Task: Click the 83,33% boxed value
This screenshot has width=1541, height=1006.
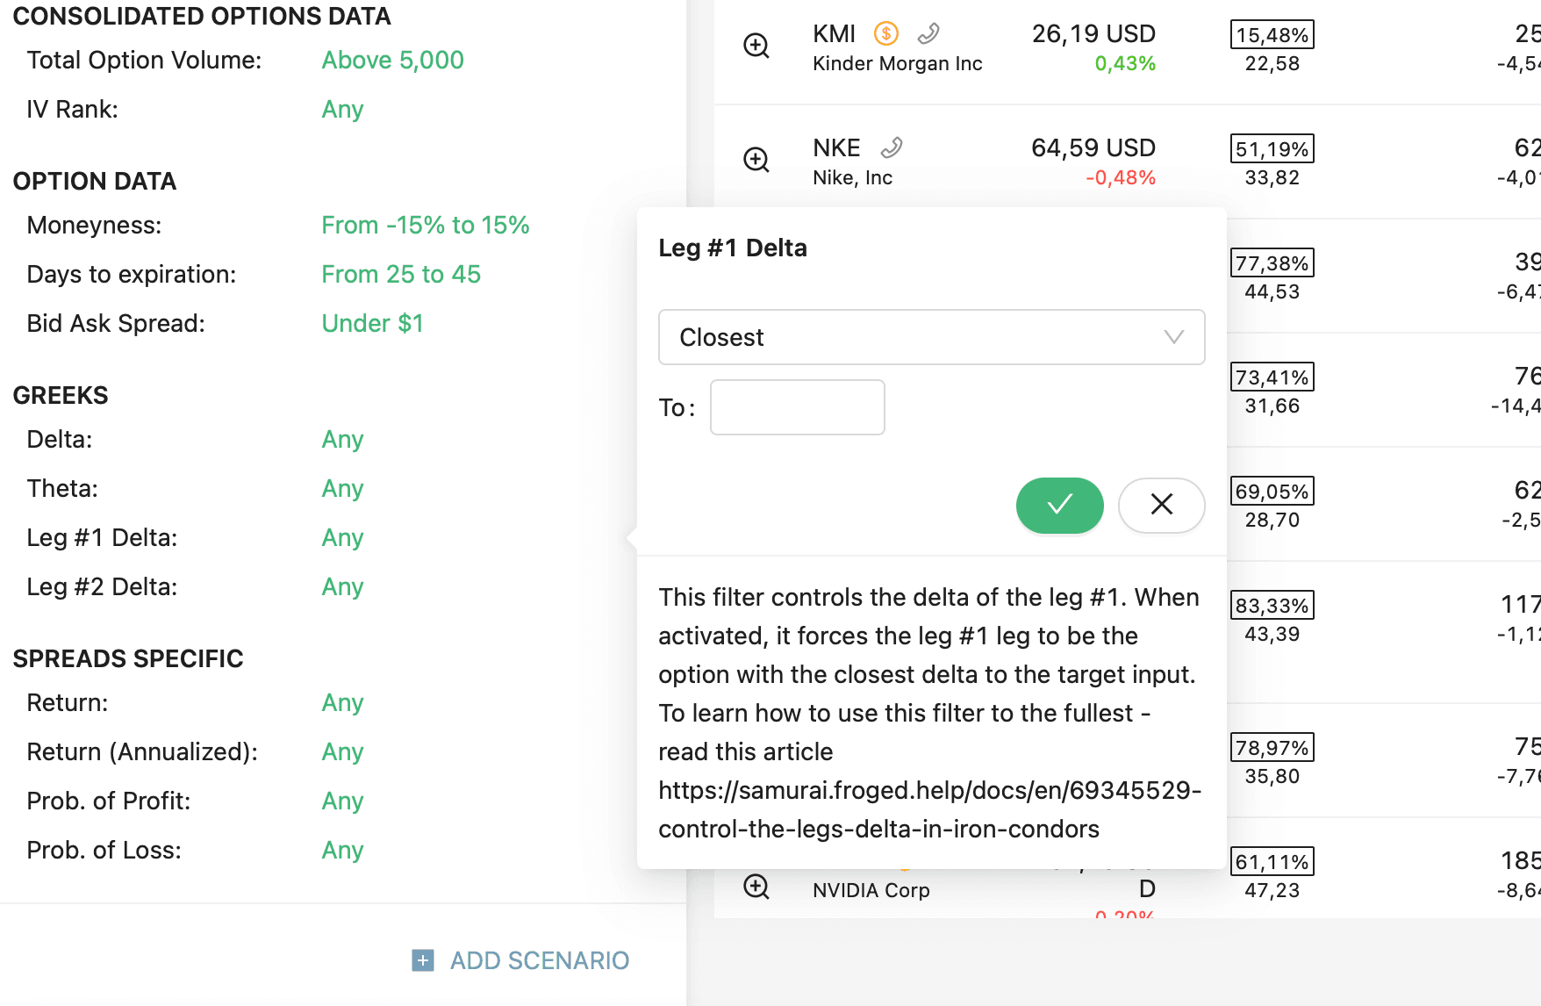Action: click(1272, 606)
